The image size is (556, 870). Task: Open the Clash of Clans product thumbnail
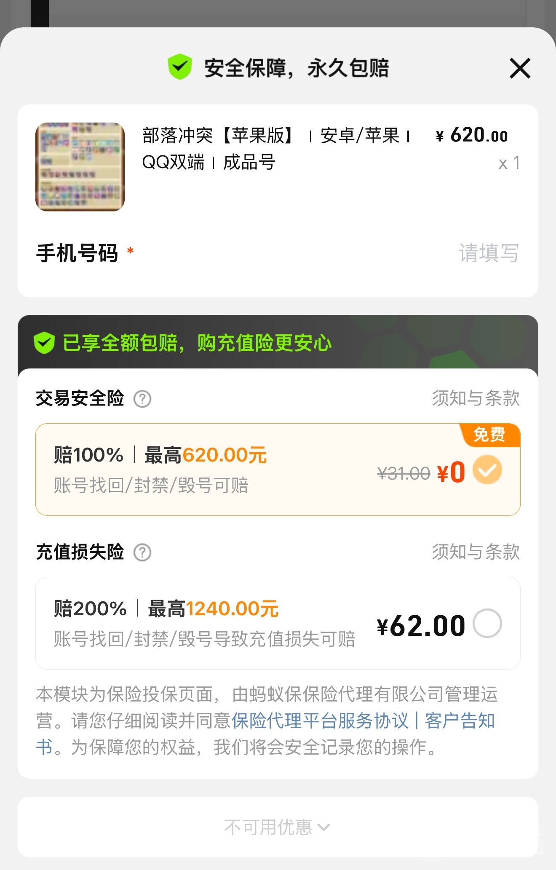pos(80,167)
